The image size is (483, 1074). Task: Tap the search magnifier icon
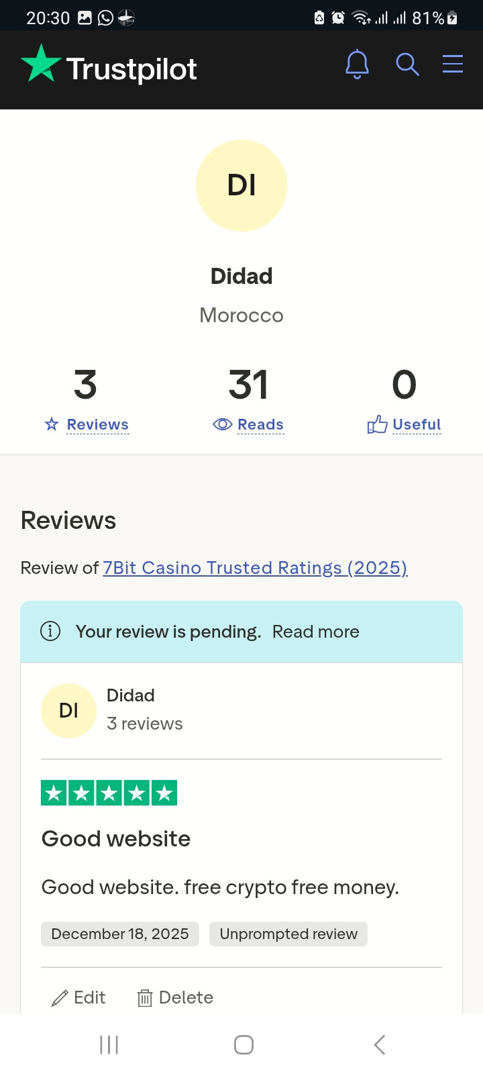[407, 64]
